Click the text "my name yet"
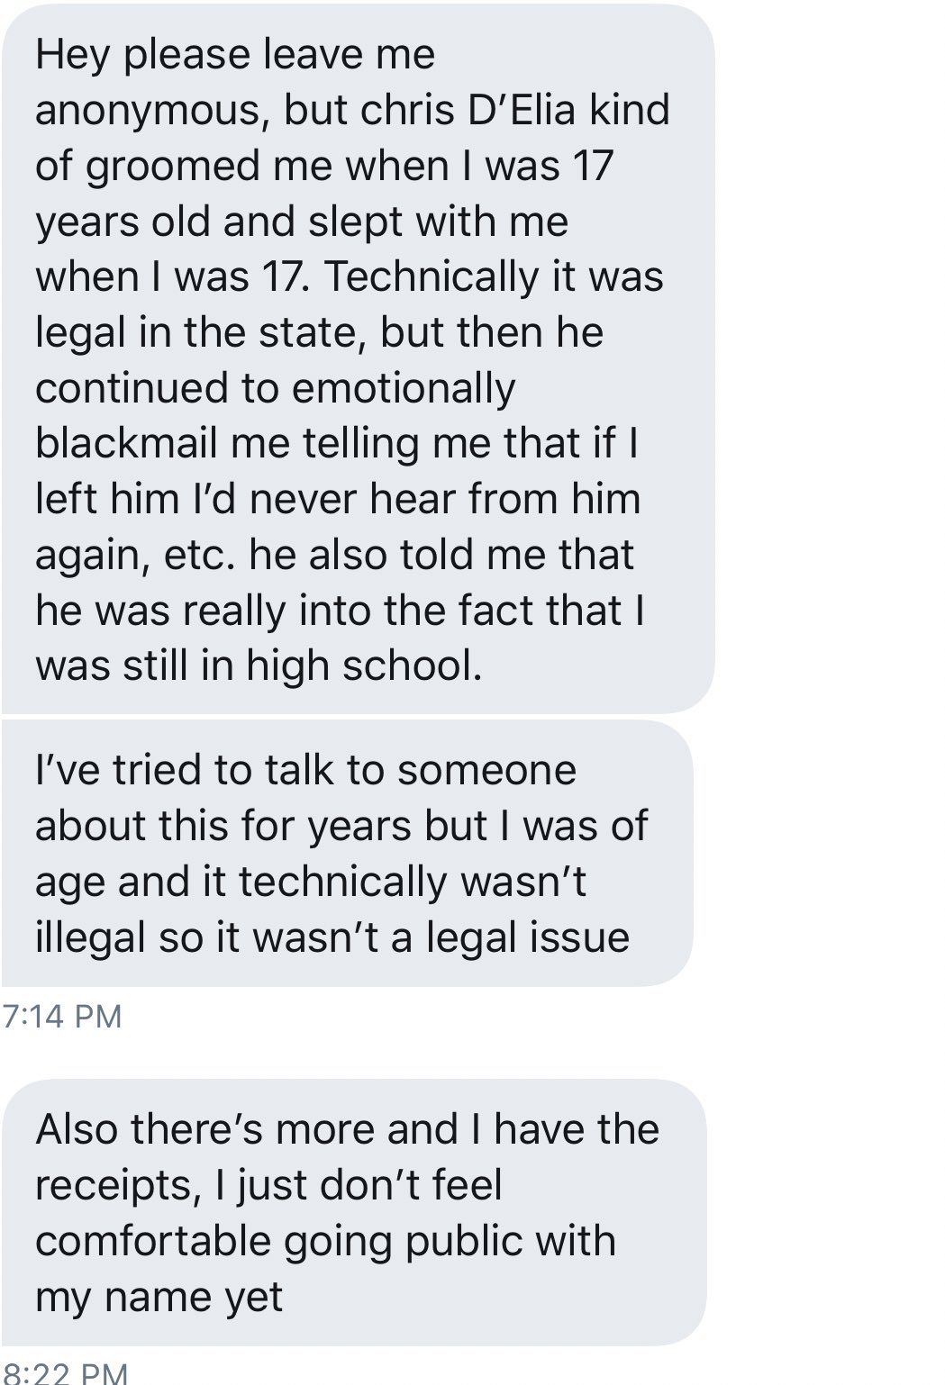Image resolution: width=945 pixels, height=1385 pixels. [x=159, y=1298]
